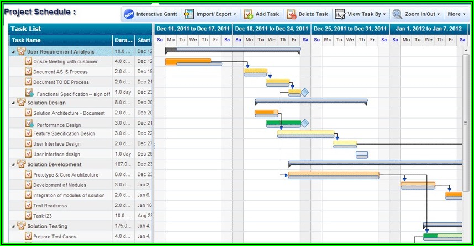Click the vertical scrollbar up arrow

pos(466,50)
